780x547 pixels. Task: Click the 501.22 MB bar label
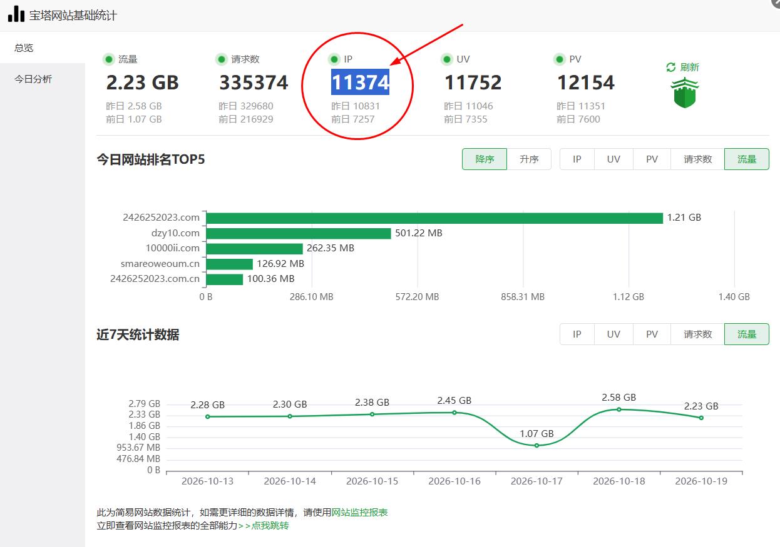pos(419,233)
